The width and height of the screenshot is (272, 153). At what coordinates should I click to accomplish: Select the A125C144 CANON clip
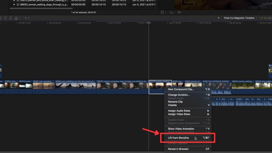pyautogui.click(x=217, y=87)
